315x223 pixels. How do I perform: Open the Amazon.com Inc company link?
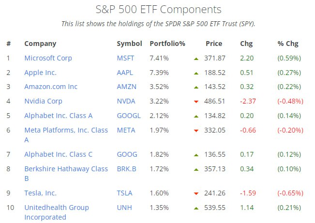[x=51, y=87]
